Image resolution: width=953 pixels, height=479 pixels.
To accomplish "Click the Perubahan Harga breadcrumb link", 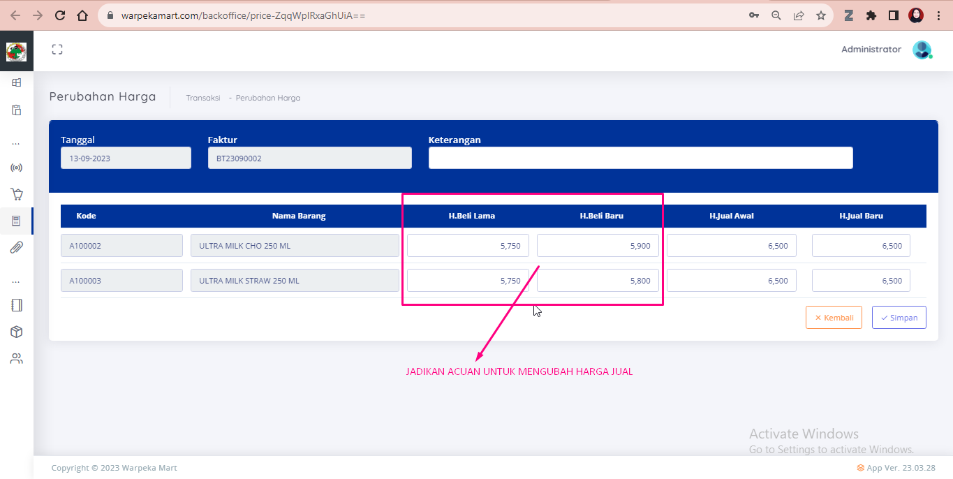I will pyautogui.click(x=268, y=98).
